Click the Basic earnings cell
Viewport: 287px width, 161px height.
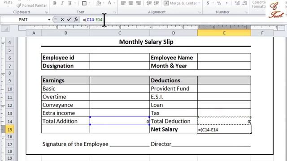(x=65, y=89)
